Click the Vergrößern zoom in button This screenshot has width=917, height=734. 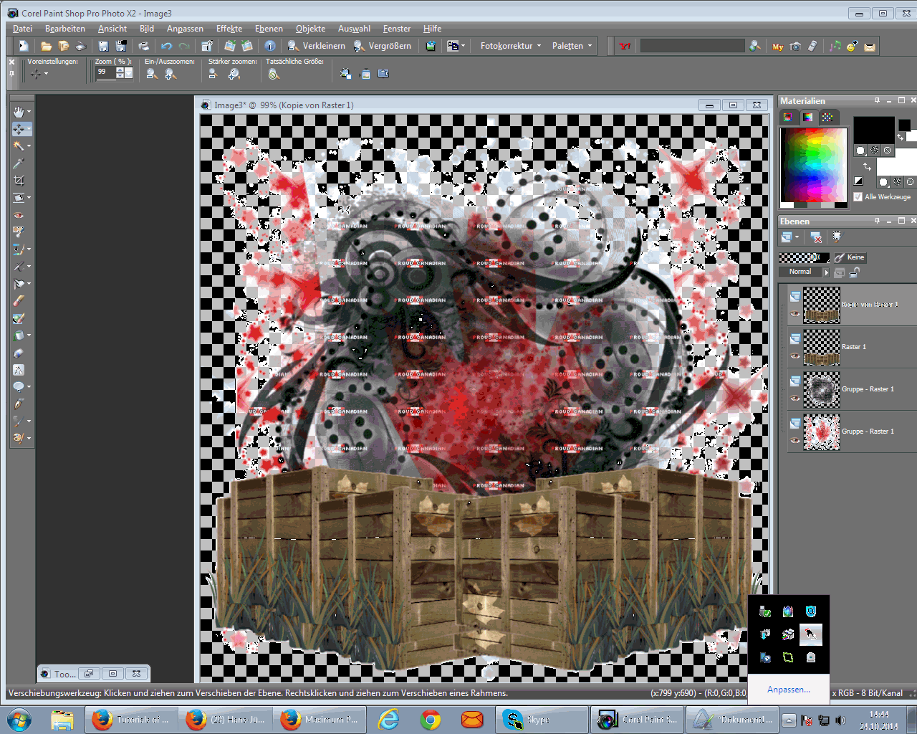pos(383,46)
